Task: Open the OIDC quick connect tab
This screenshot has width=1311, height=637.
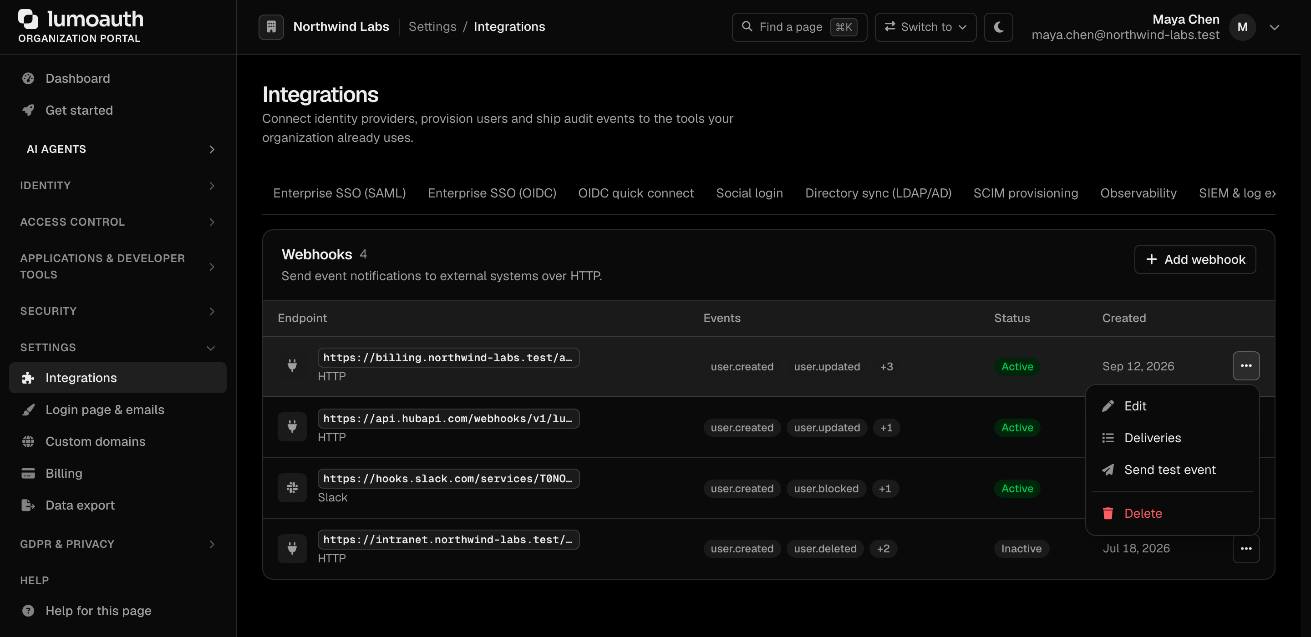Action: 635,193
